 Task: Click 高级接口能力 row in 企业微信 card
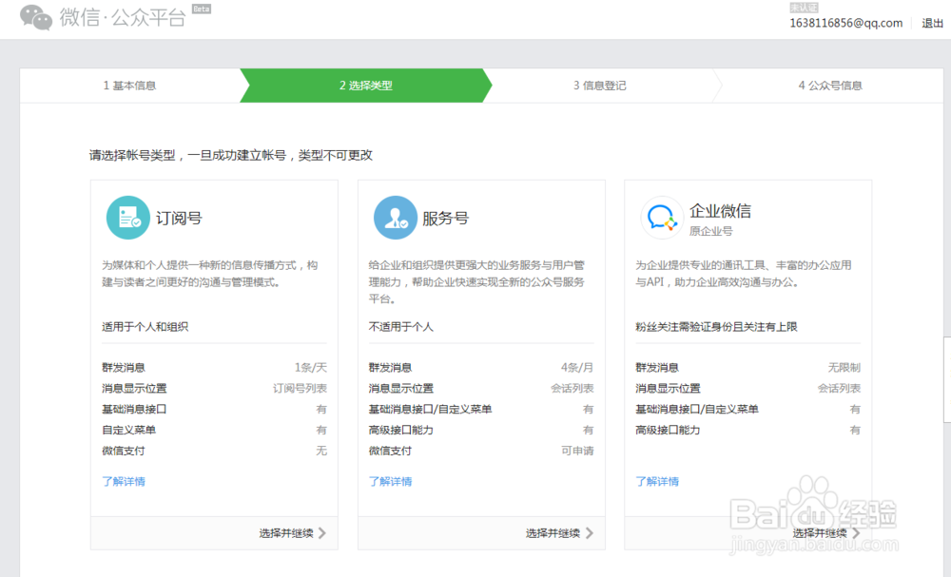pyautogui.click(x=747, y=430)
